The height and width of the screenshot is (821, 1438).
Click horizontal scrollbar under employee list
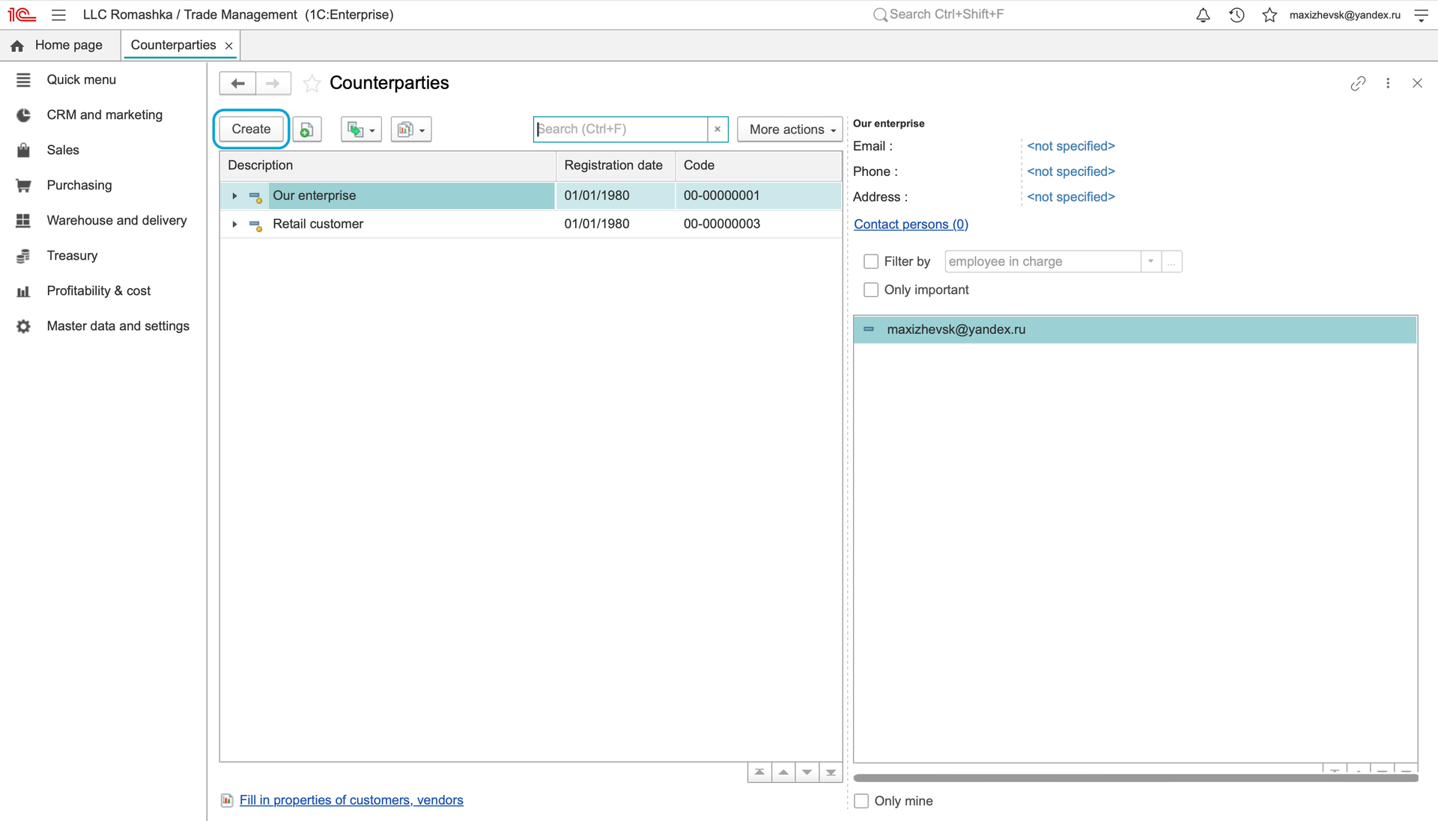(x=1135, y=778)
